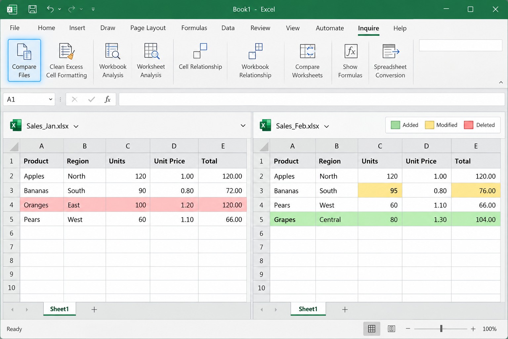This screenshot has height=339, width=508.
Task: Click the Confirm entry checkmark icon
Action: coord(92,99)
